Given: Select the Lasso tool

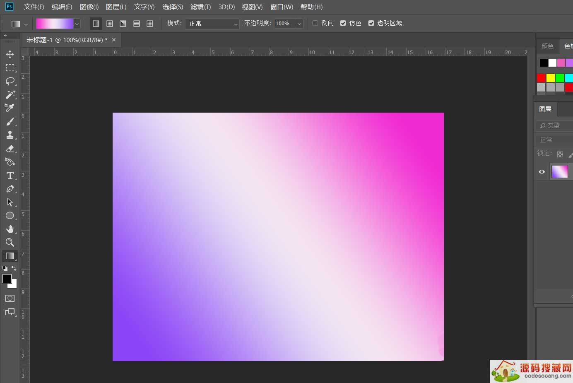Looking at the screenshot, I should 10,81.
